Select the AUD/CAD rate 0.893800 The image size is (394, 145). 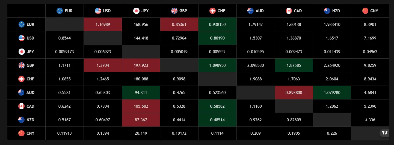[x=294, y=93]
